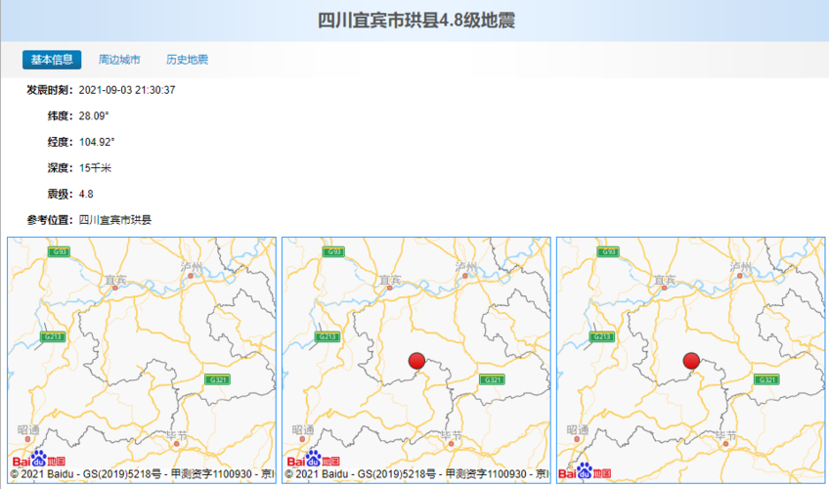The image size is (829, 489).
Task: Click the longitude value 104.92°
Action: (97, 142)
